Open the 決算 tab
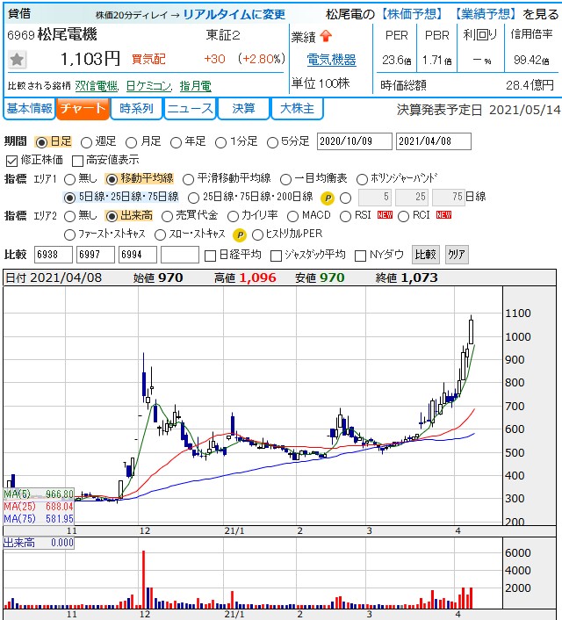Viewport: 562px width, 620px height. 243,108
